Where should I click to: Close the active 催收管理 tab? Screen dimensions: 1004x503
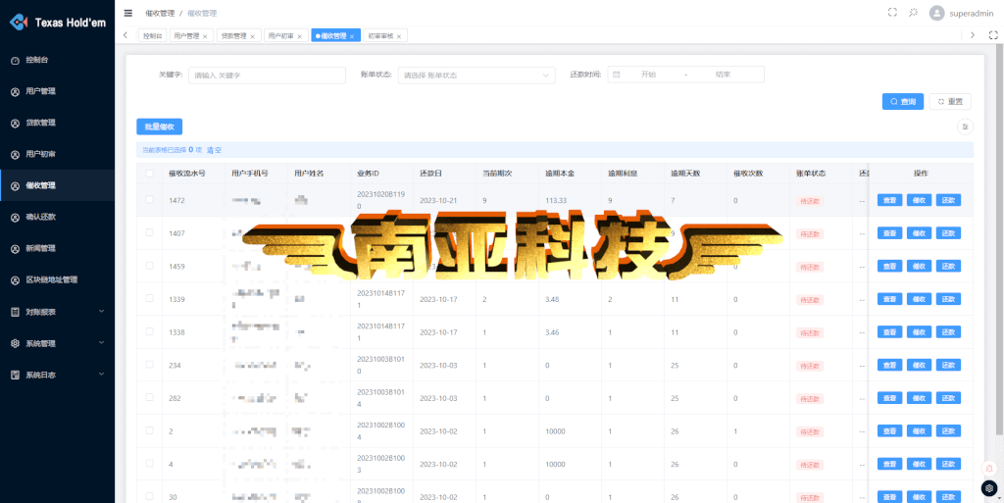coord(352,36)
